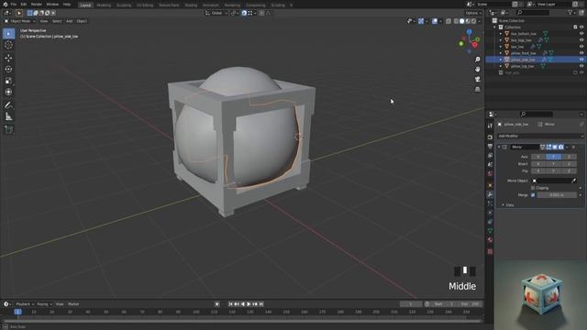Select the Add Cube tool

pyautogui.click(x=8, y=130)
